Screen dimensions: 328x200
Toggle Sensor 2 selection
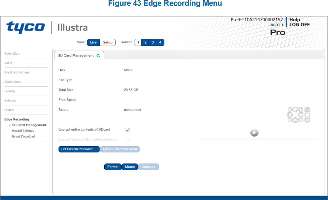(x=145, y=42)
